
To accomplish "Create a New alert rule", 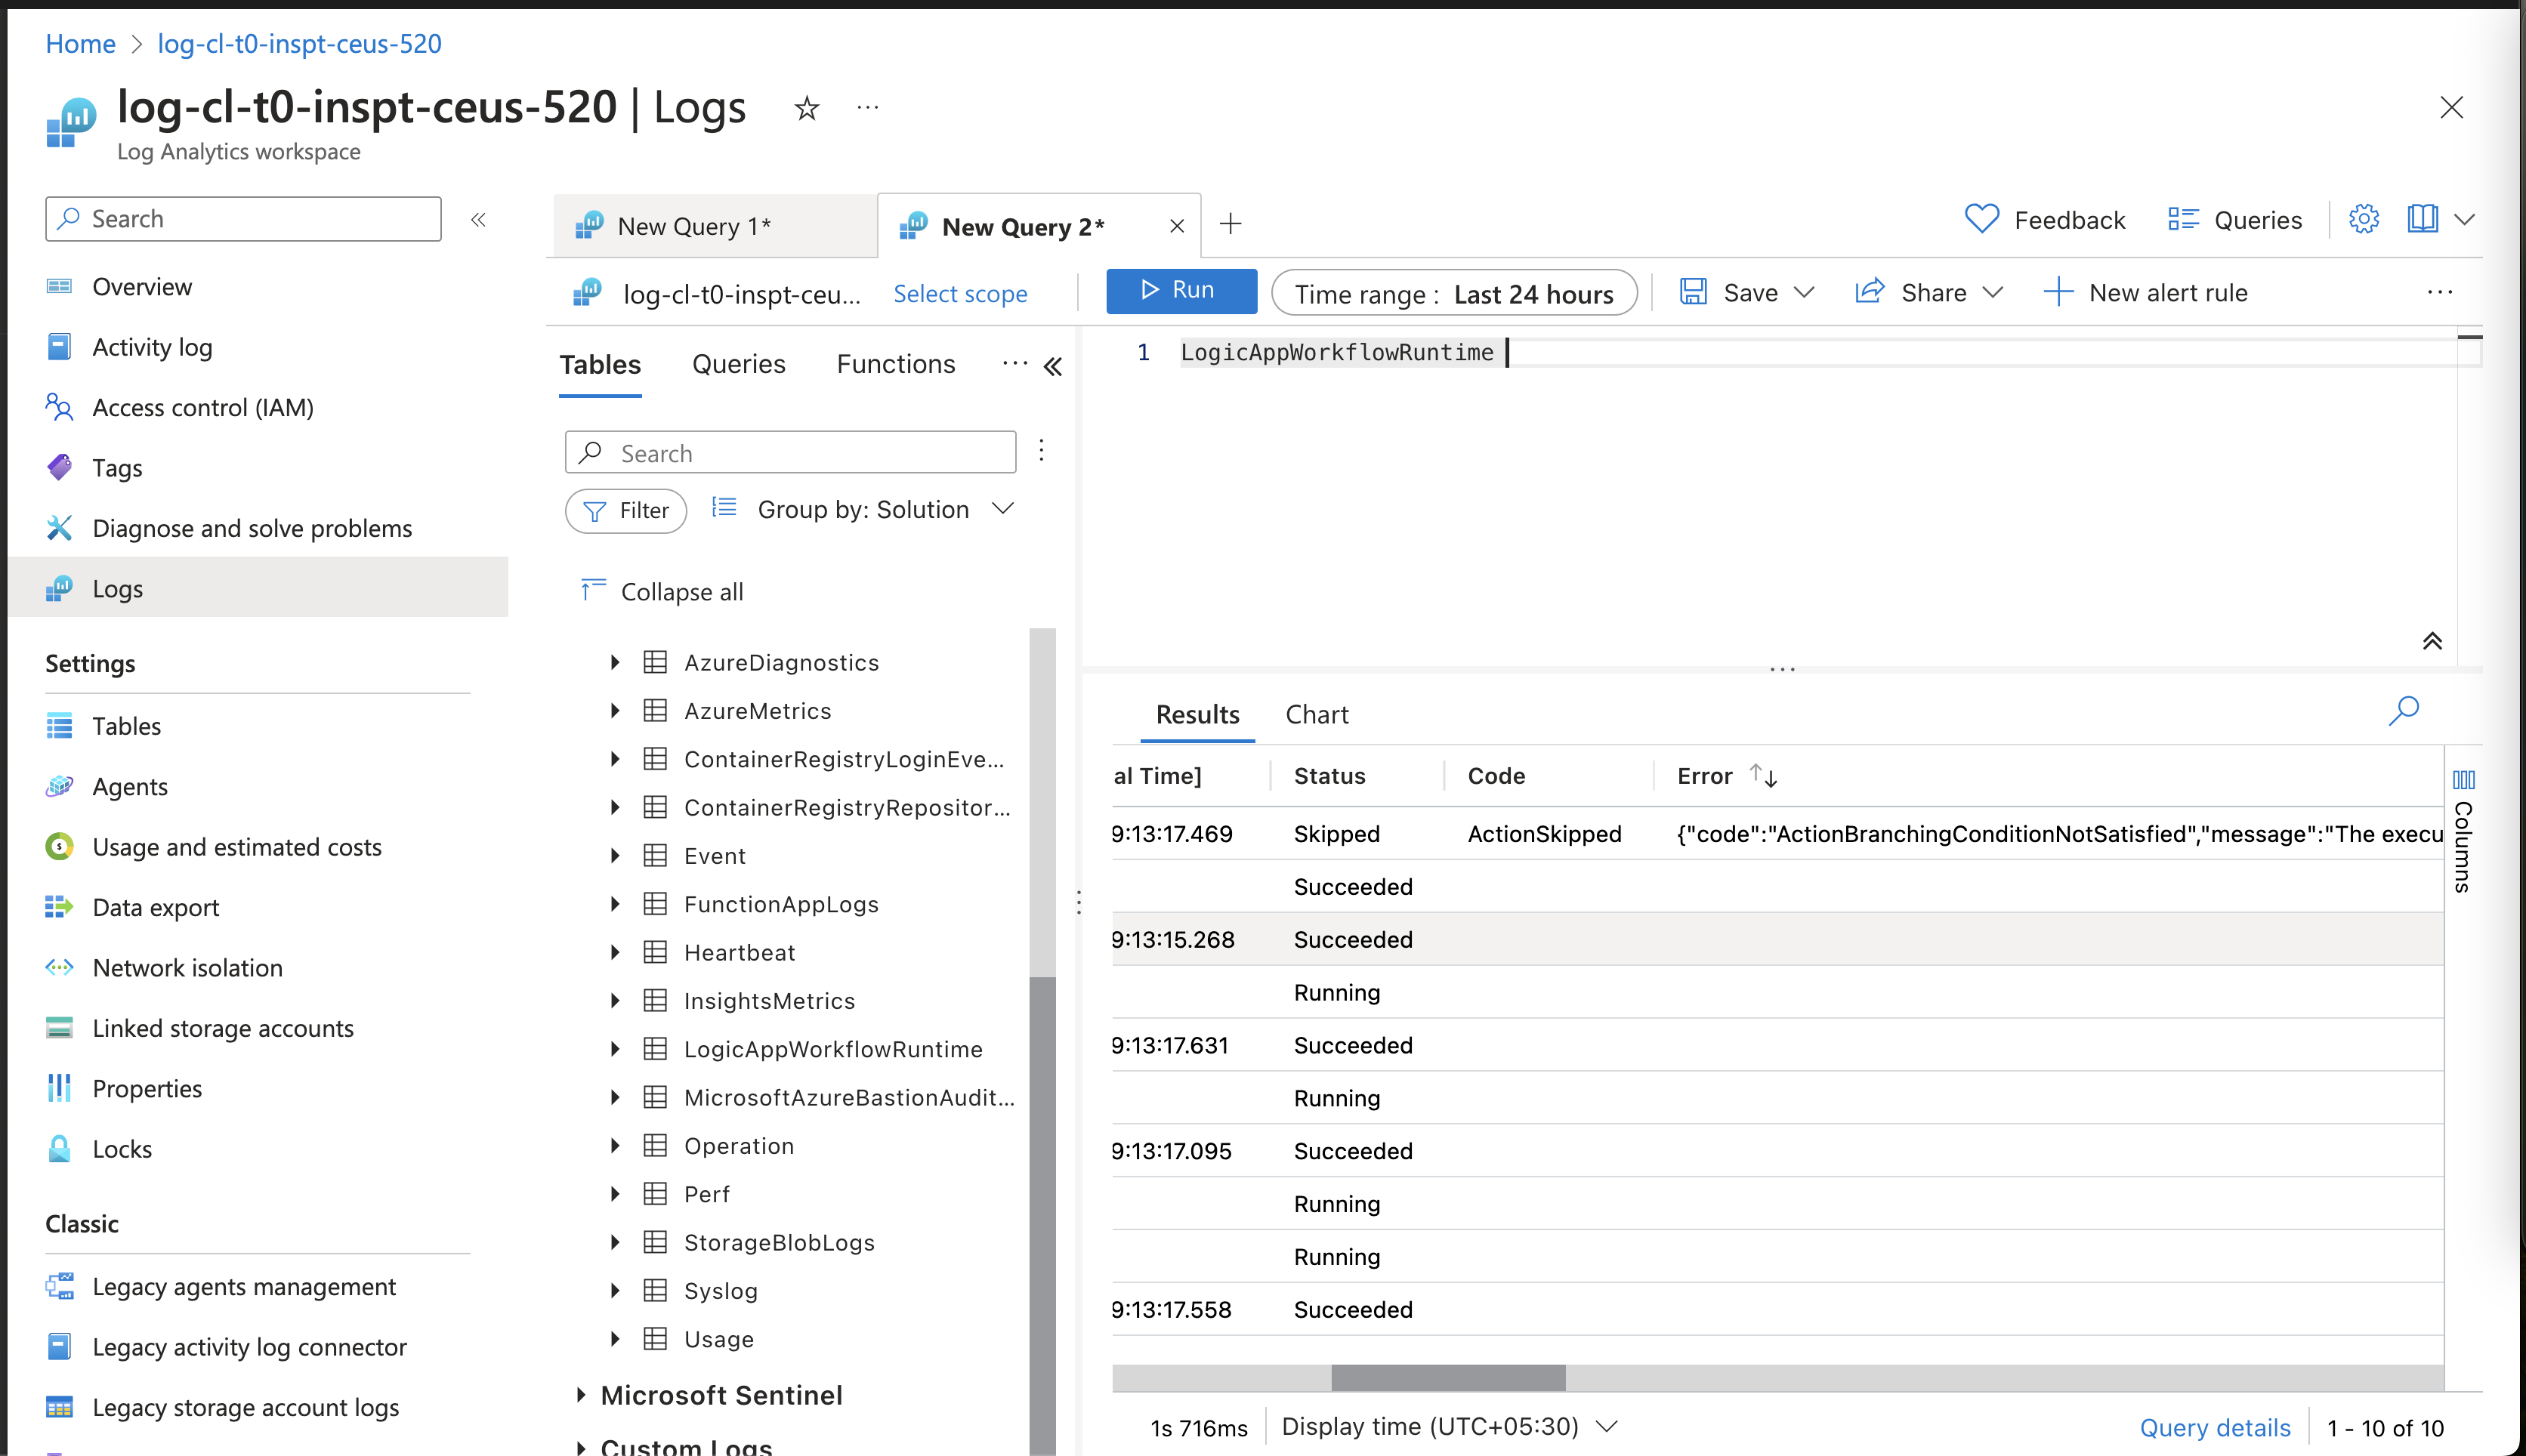I will tap(2145, 292).
